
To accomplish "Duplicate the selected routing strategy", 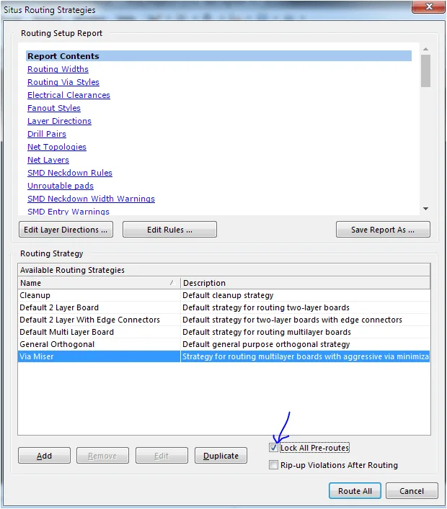I will [x=221, y=456].
